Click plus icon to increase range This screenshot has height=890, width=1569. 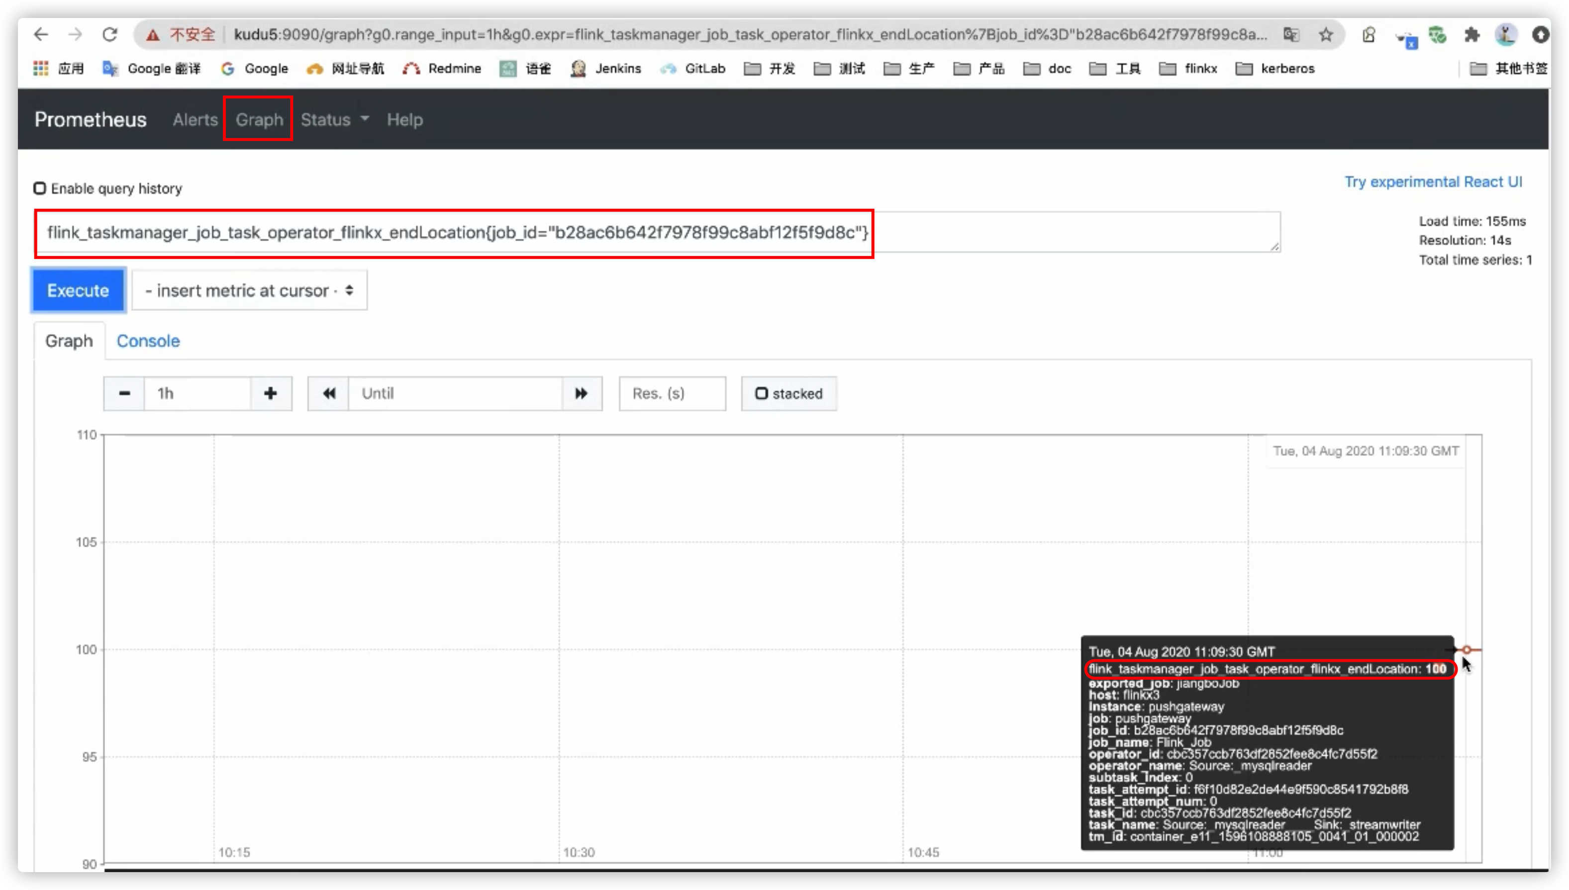270,394
